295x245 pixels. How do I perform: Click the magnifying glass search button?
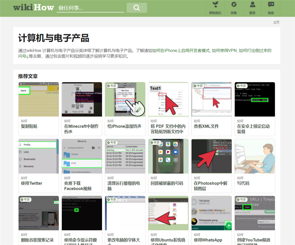[x=137, y=8]
